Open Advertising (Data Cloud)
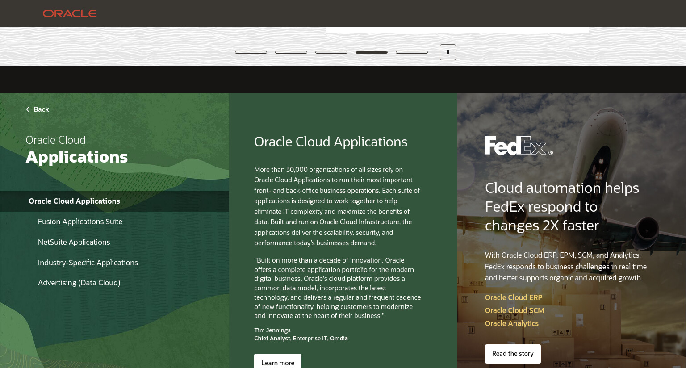The image size is (686, 368). click(x=79, y=283)
